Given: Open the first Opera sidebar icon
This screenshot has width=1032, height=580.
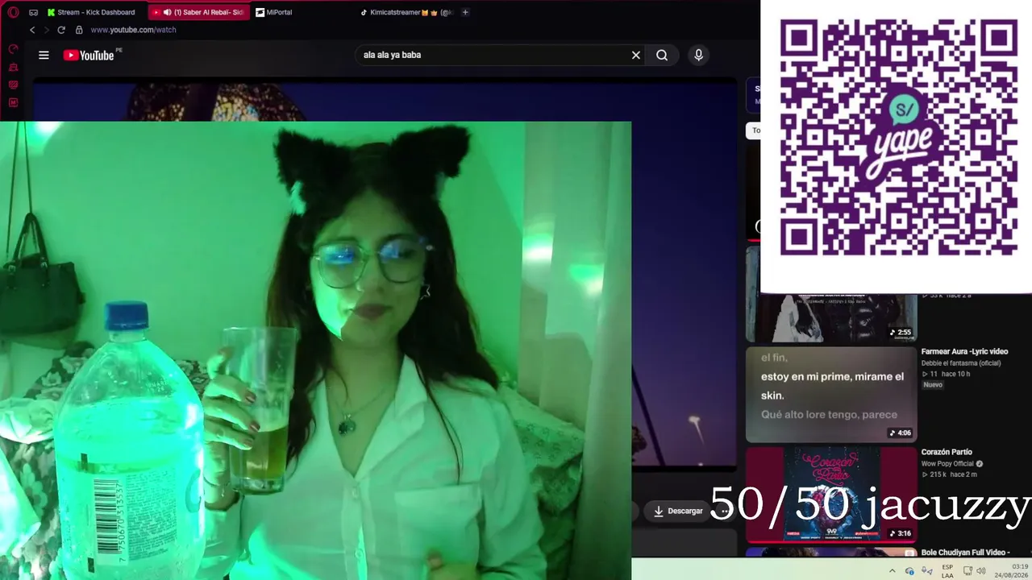Looking at the screenshot, I should (13, 49).
